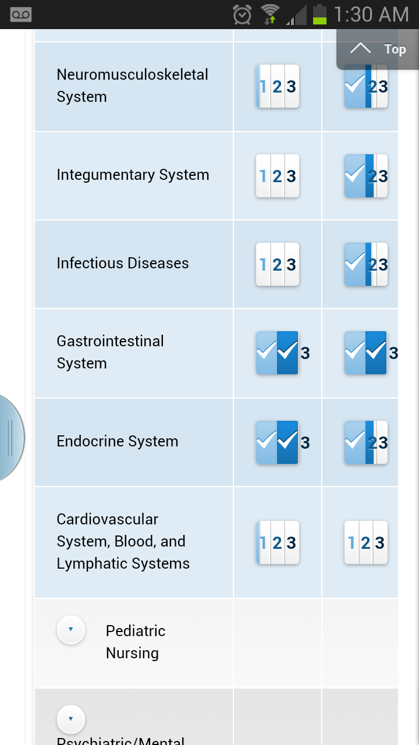Pull out the side drawer handle
This screenshot has height=745, width=419.
click(10, 438)
